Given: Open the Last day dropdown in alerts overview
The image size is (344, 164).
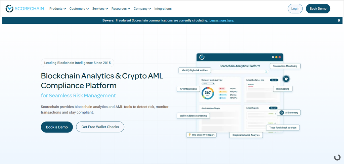Looking at the screenshot, I should point(208,84).
